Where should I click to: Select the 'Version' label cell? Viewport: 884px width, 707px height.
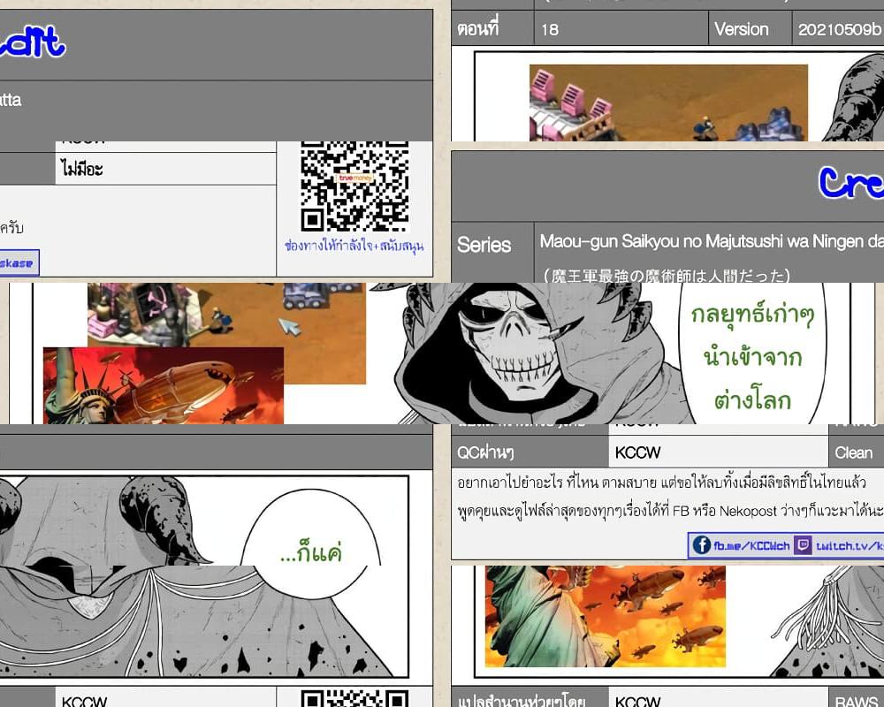point(750,28)
